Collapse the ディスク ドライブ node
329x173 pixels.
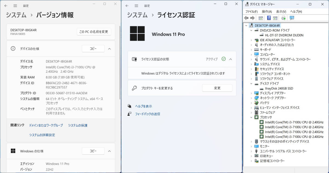click(251, 83)
